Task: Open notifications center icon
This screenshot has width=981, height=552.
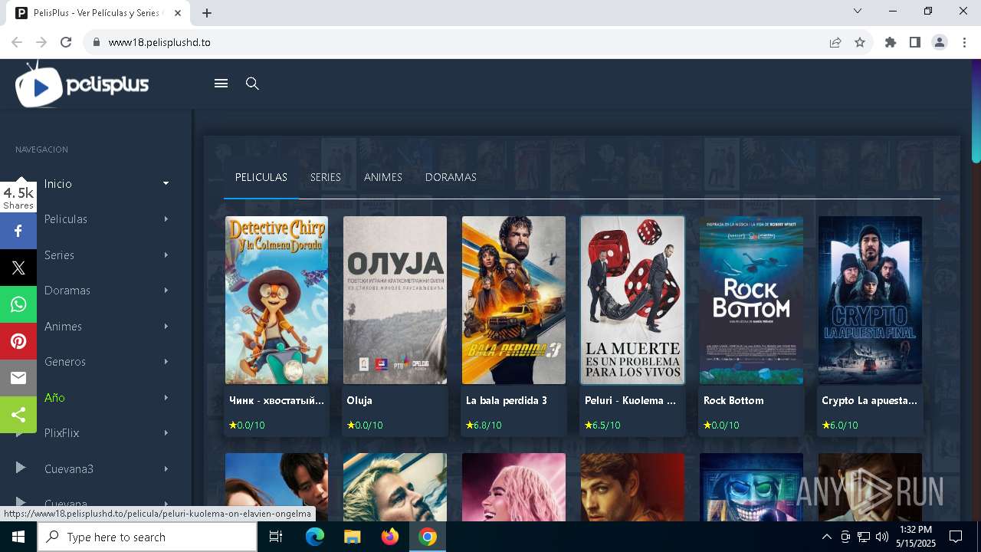Action: click(956, 537)
